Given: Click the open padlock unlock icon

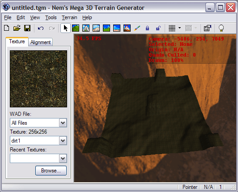Looking at the screenshot, I should [x=158, y=28].
